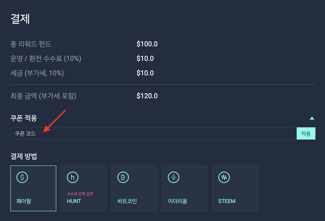Click the $100.0 reward fund amount
The height and width of the screenshot is (221, 325).
147,44
